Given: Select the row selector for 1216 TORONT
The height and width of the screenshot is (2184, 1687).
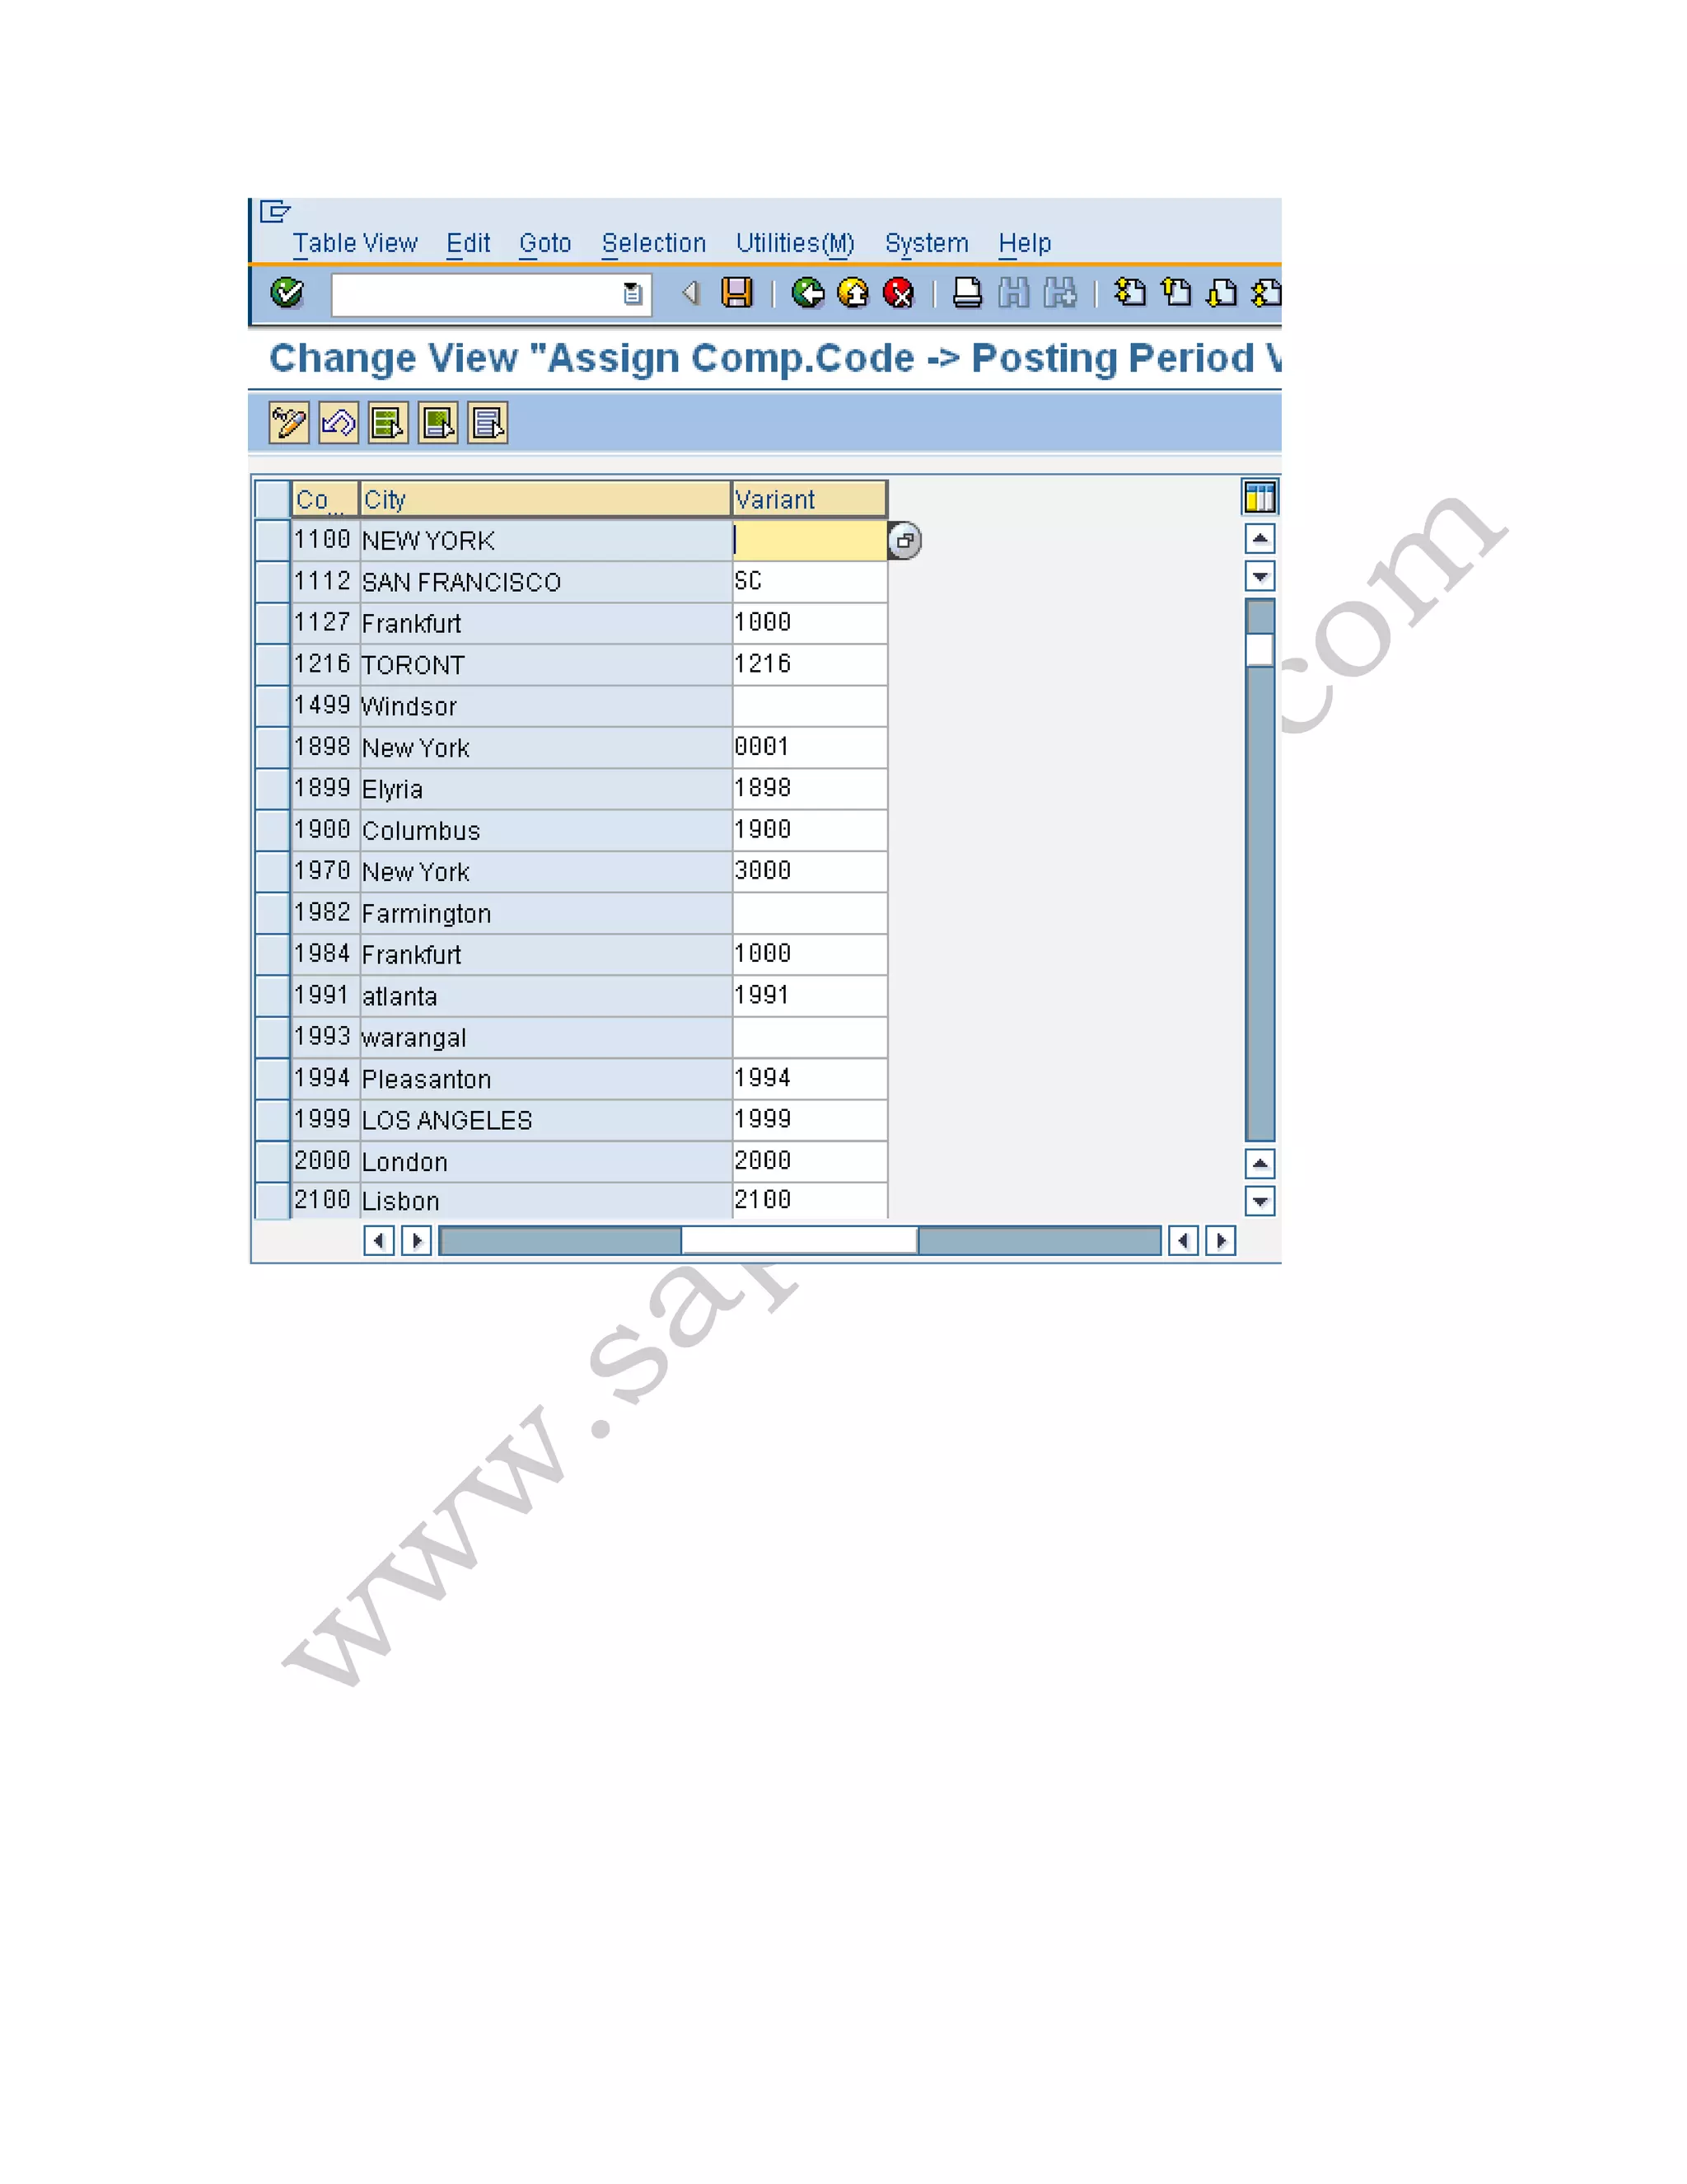Looking at the screenshot, I should click(272, 665).
